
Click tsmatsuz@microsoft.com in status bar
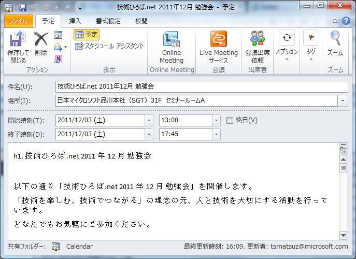309,246
